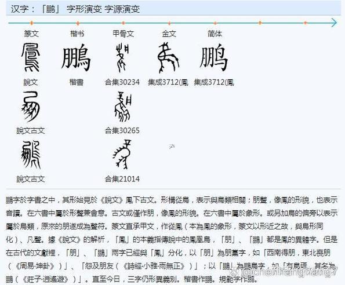Click the 合集30265 caption
Viewport: 345px width, 285px height.
(x=122, y=131)
